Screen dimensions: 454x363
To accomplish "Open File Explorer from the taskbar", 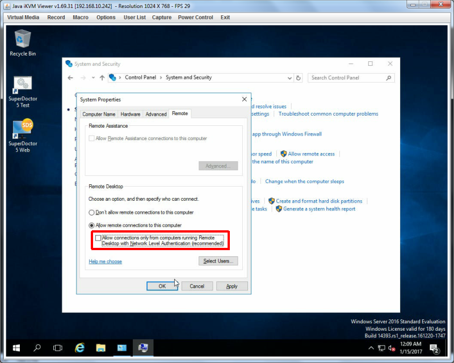I will [x=100, y=348].
